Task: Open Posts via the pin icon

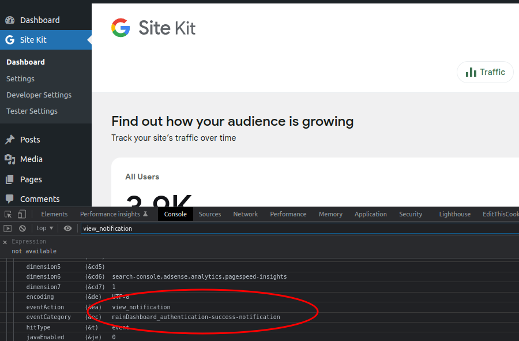Action: point(10,140)
